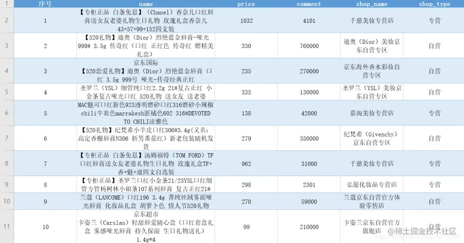Screen dimensions: 464x243
Task: Select the price cell 335
Action: [x=246, y=92]
